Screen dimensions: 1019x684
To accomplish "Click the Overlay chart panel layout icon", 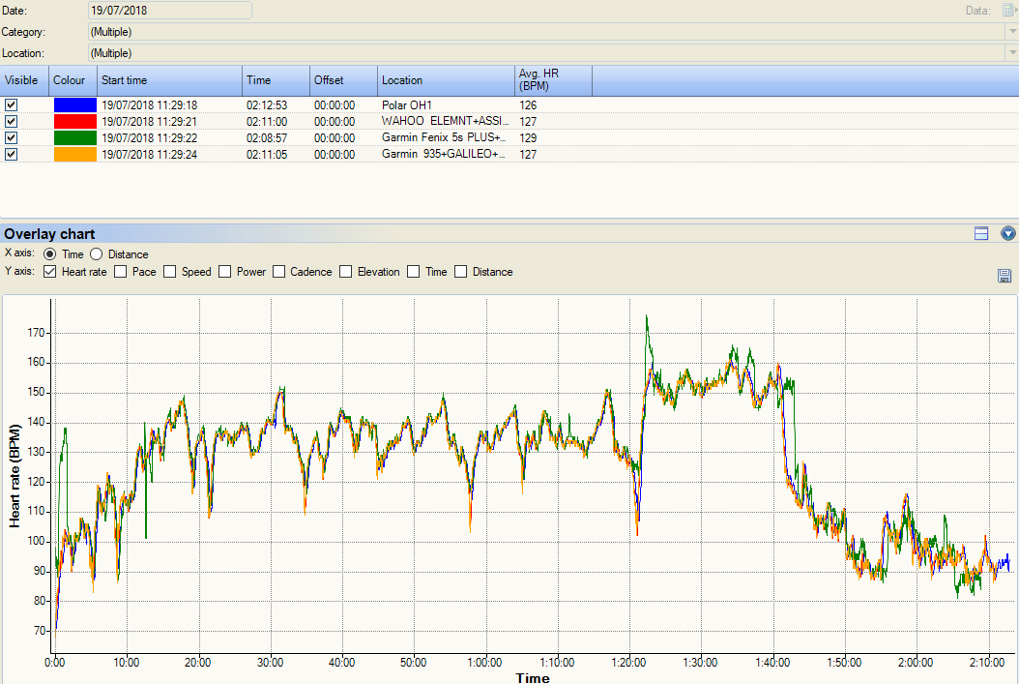I will tap(981, 233).
